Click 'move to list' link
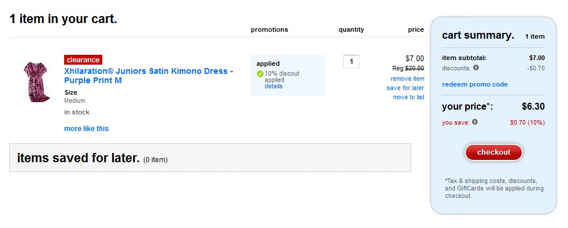Viewport: 568px width, 228px height. pos(409,97)
